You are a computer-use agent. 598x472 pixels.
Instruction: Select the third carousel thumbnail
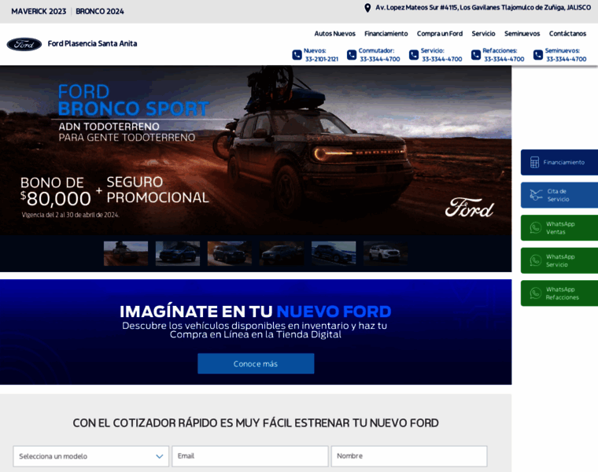click(230, 253)
